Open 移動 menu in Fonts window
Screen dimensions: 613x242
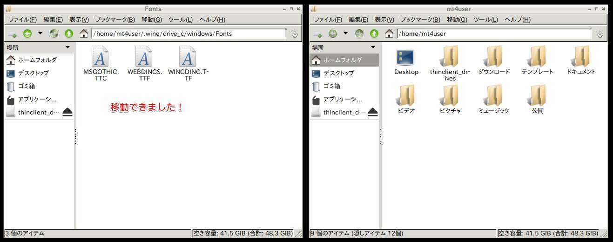click(152, 20)
